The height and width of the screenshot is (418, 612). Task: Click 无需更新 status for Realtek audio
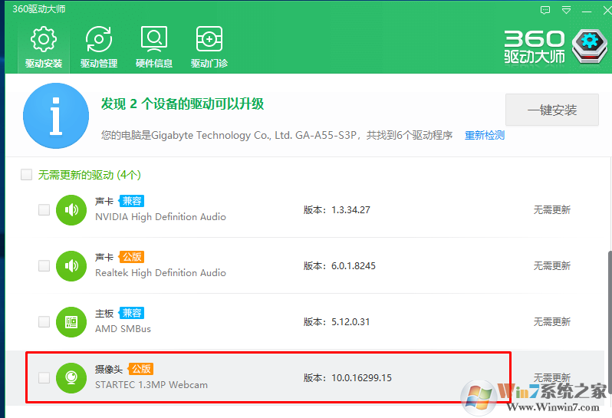coord(552,266)
